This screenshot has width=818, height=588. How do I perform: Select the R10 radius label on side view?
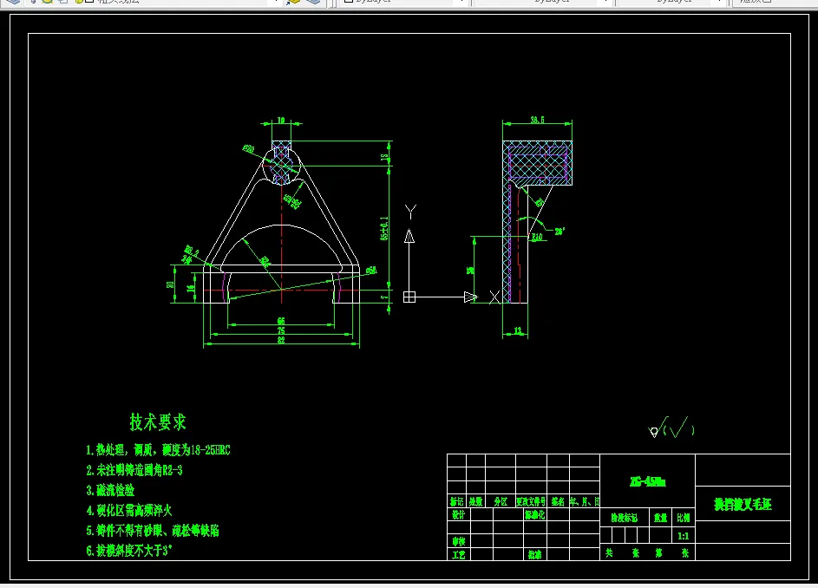point(537,238)
